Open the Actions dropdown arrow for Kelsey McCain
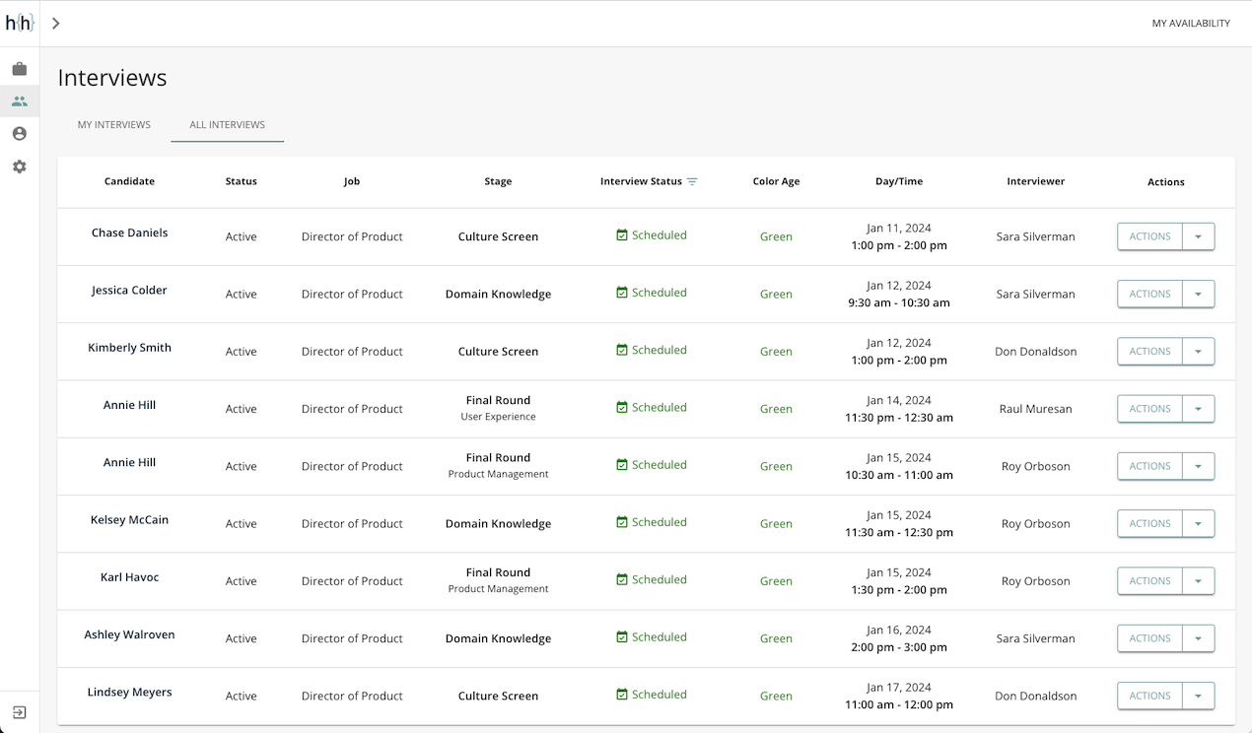Screen dimensions: 1252x733 pyautogui.click(x=1198, y=523)
